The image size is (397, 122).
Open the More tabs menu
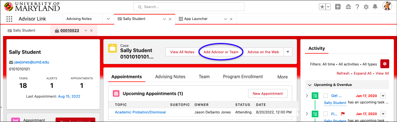283,77
